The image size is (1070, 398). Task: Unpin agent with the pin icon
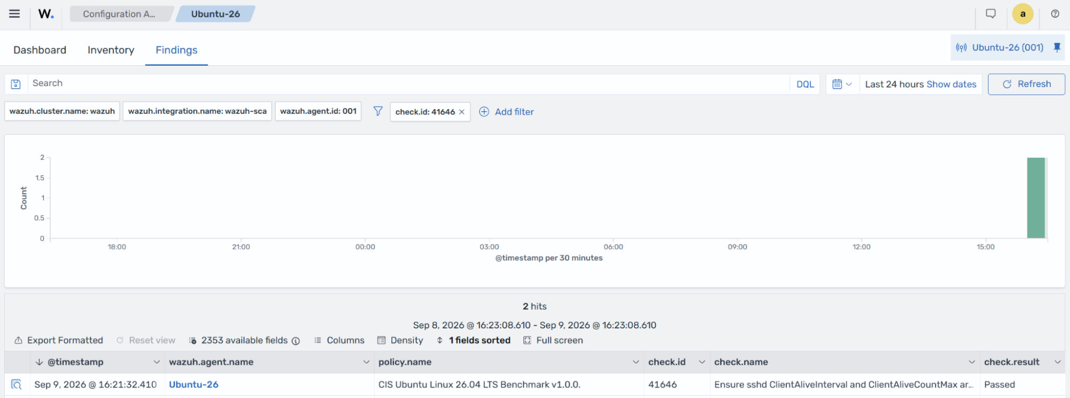[1057, 48]
